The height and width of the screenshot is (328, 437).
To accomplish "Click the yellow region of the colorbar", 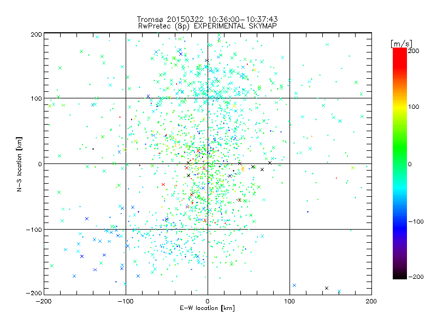I will pyautogui.click(x=400, y=107).
